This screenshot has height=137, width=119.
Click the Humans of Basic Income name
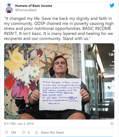pos(34,6)
